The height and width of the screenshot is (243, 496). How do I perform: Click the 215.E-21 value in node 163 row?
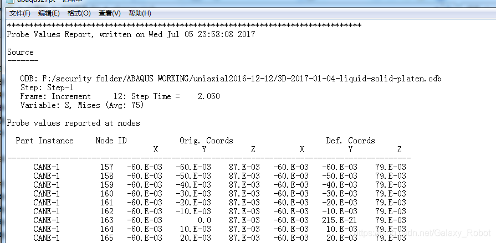pos(339,220)
